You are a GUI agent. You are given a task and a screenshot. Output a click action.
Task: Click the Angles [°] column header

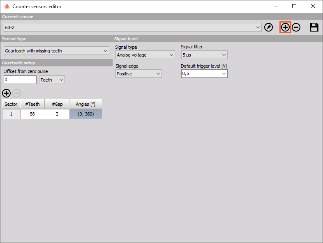pyautogui.click(x=86, y=104)
